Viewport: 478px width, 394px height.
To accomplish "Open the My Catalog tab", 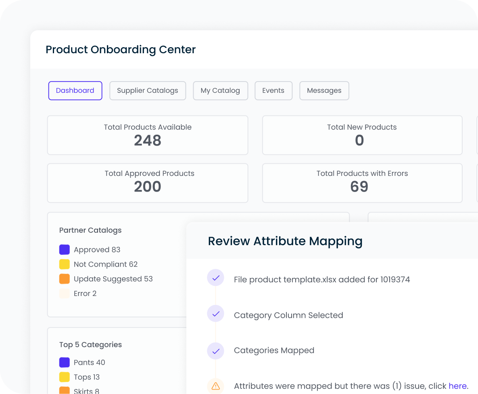I will (x=220, y=91).
